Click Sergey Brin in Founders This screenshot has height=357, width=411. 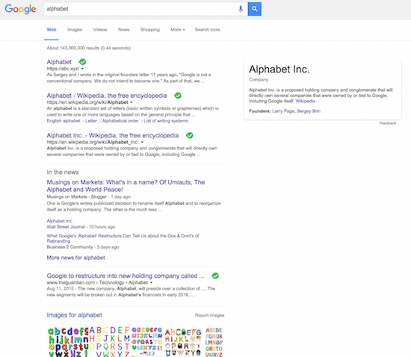click(x=309, y=111)
